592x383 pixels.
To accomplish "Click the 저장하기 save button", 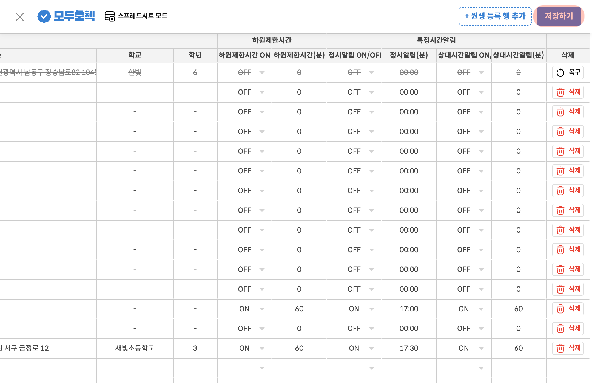I will coord(559,16).
